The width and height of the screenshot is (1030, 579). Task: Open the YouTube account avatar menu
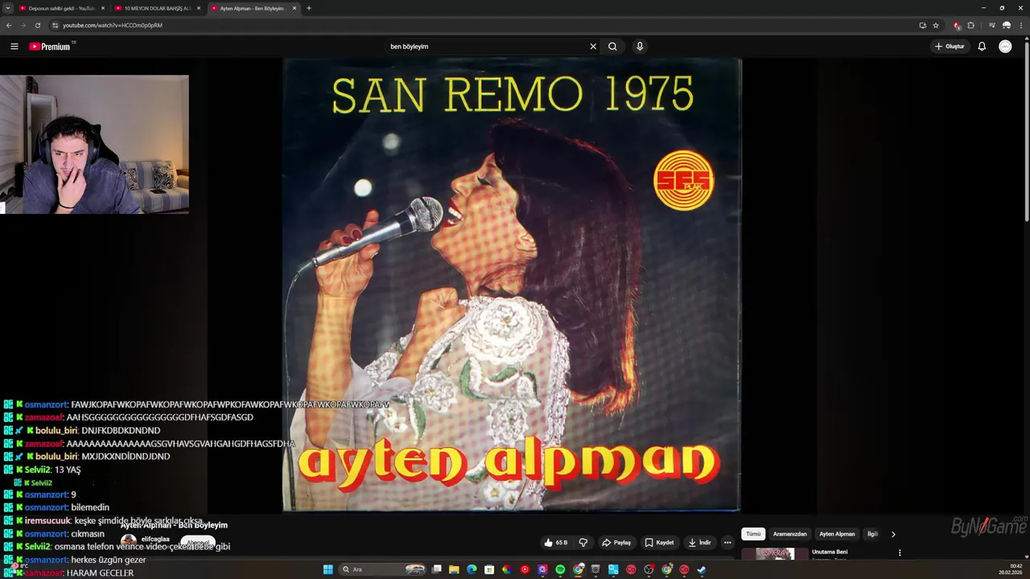(x=1005, y=47)
